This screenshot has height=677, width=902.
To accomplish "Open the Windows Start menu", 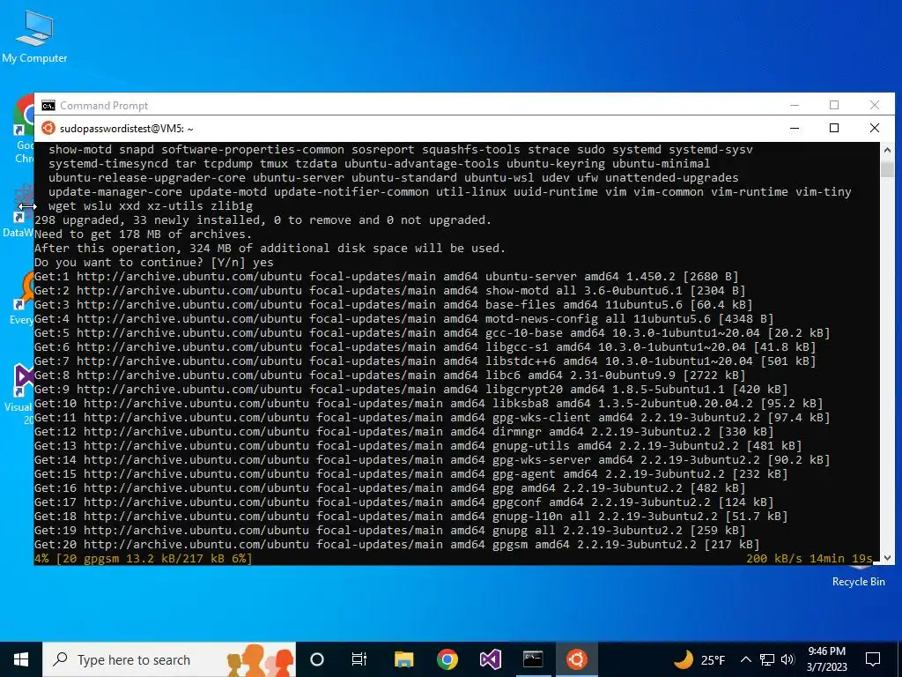I will [21, 659].
